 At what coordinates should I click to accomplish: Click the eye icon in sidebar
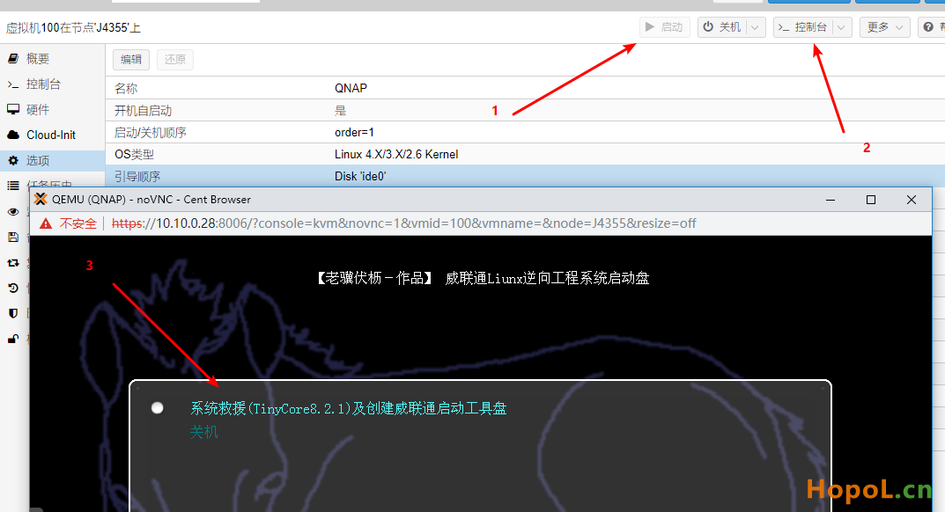coord(12,211)
